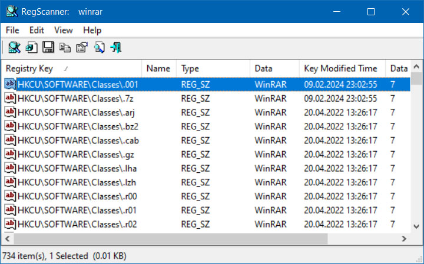Copy selected items using the toolbar icon

click(65, 48)
